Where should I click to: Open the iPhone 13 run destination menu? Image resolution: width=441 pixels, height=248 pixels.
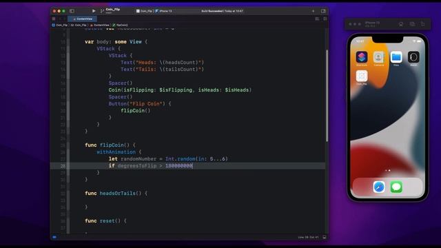coord(164,11)
